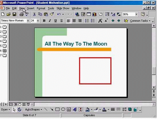Open the Slide Show menu

pyautogui.click(x=63, y=8)
